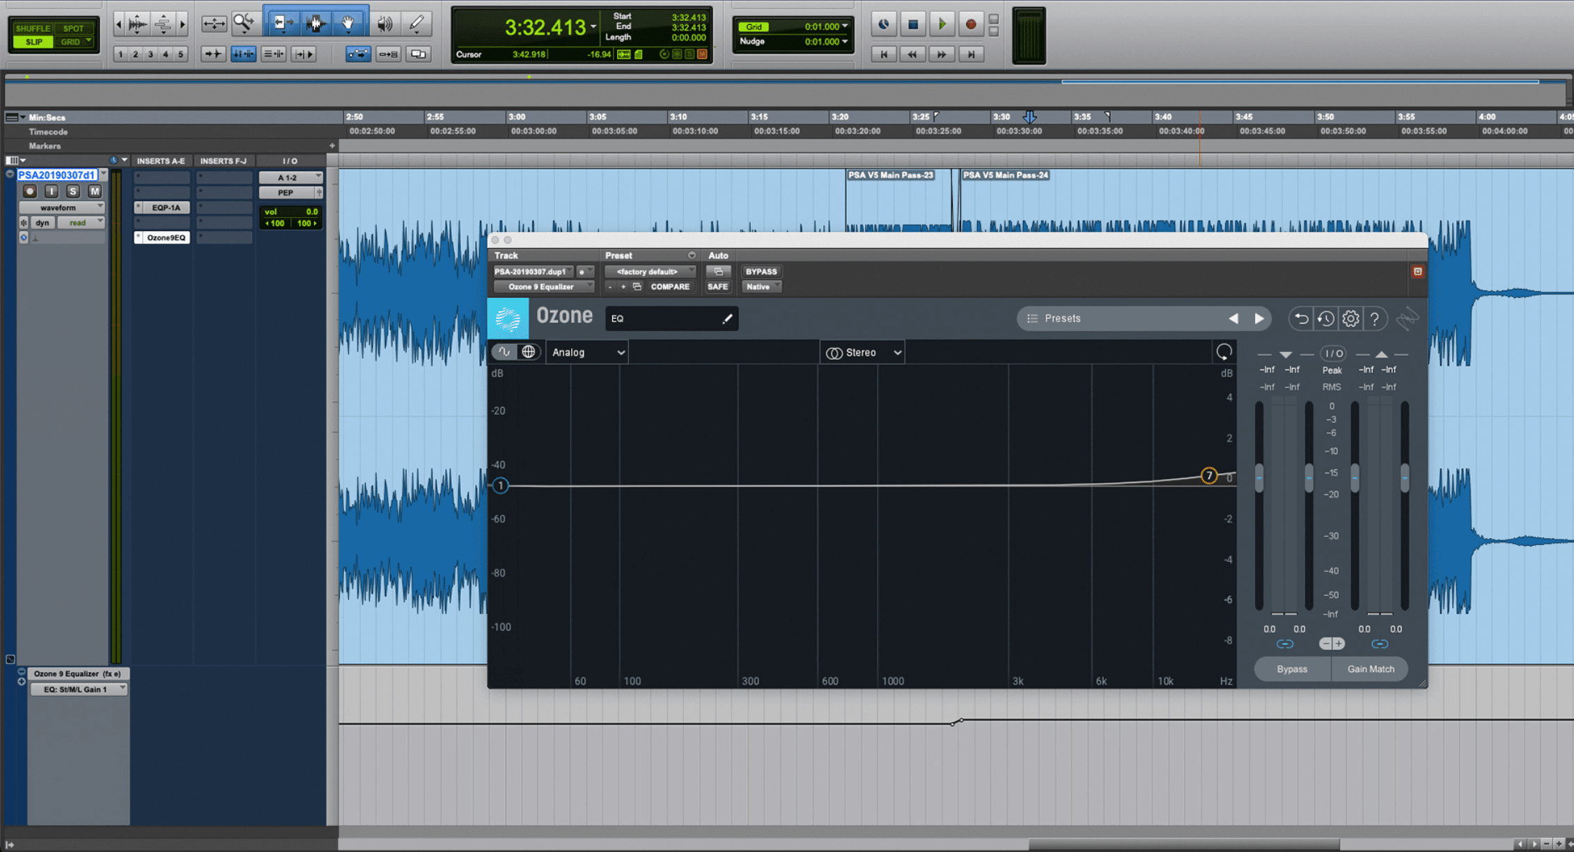The width and height of the screenshot is (1574, 852).
Task: Click the EQ curve view icon
Action: pos(504,352)
